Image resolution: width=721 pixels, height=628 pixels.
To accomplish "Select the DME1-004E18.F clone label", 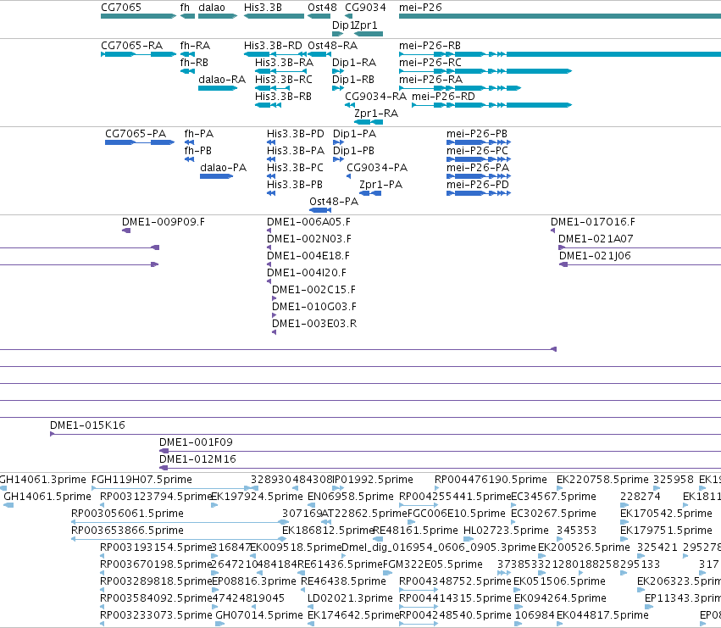I will pos(308,256).
